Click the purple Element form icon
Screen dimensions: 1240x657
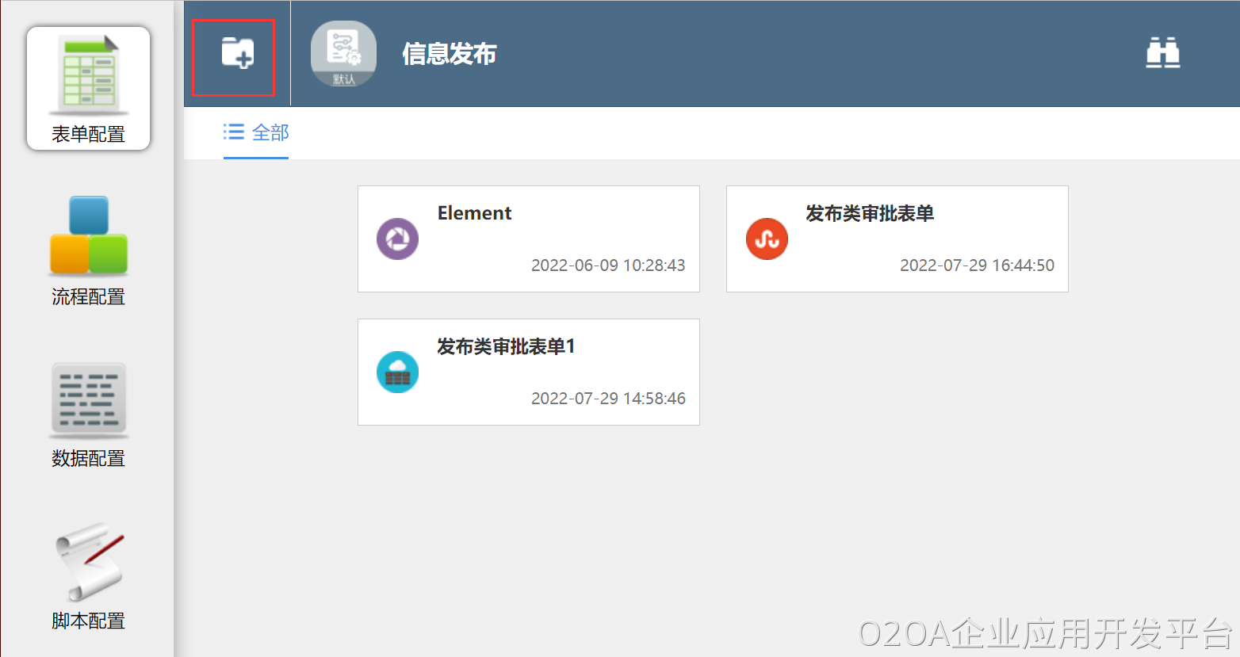coord(397,239)
